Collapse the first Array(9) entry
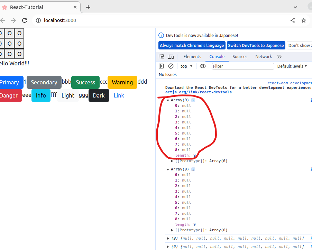The image size is (312, 250). click(168, 100)
